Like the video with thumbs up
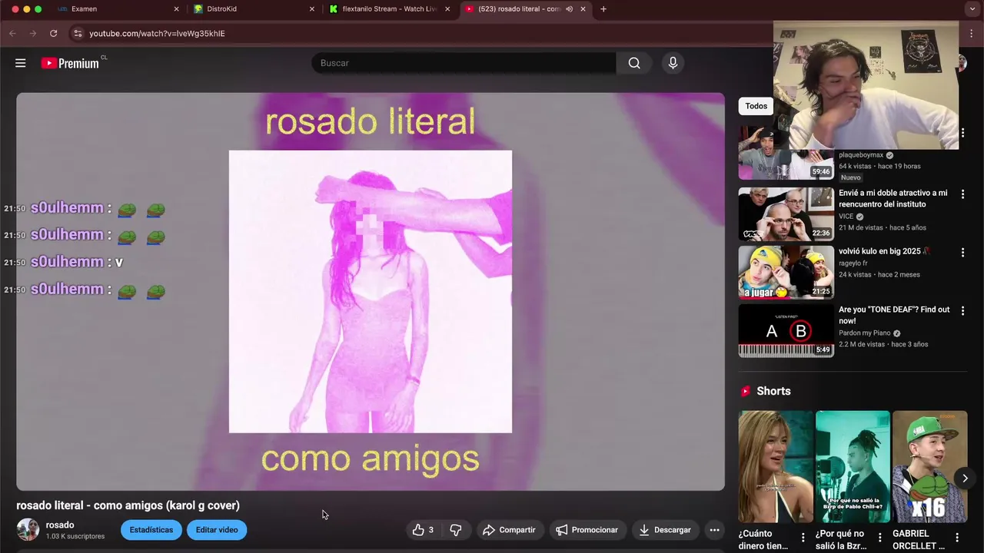 click(x=423, y=530)
